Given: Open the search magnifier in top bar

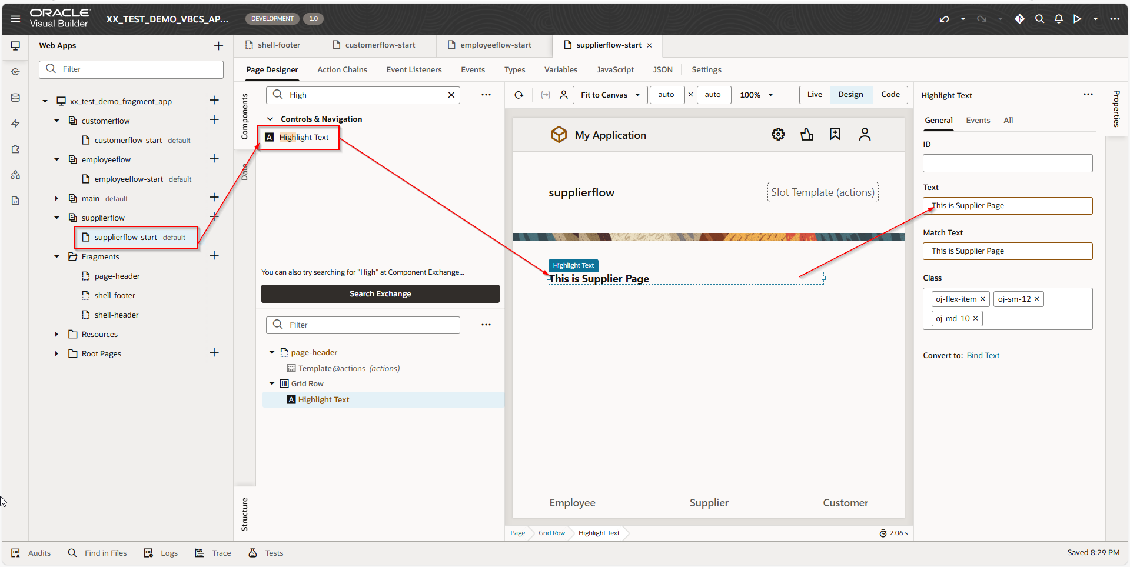Looking at the screenshot, I should pyautogui.click(x=1039, y=19).
